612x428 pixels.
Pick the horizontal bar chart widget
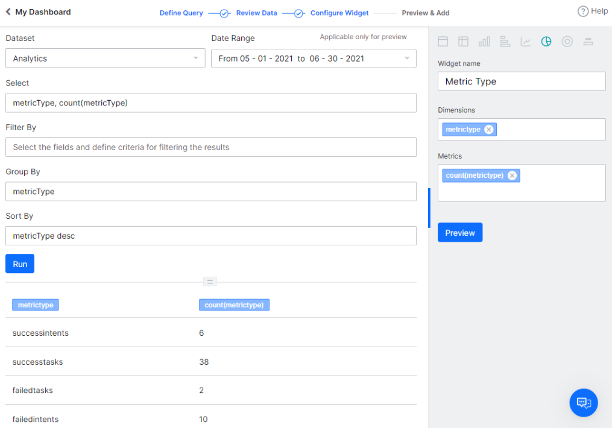[x=505, y=41]
